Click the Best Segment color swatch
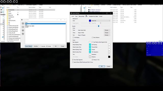This screenshot has width=163, height=91. tap(90, 42)
